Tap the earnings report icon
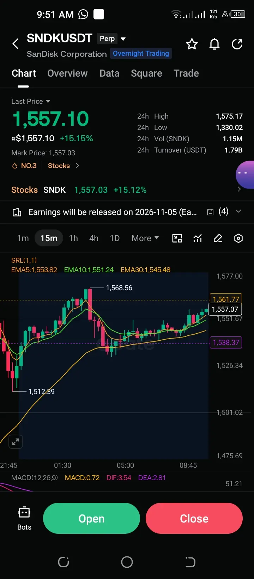 (x=17, y=212)
